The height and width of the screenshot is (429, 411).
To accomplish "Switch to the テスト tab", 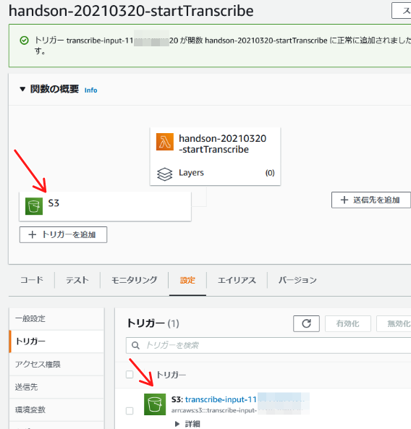I will coord(77,280).
